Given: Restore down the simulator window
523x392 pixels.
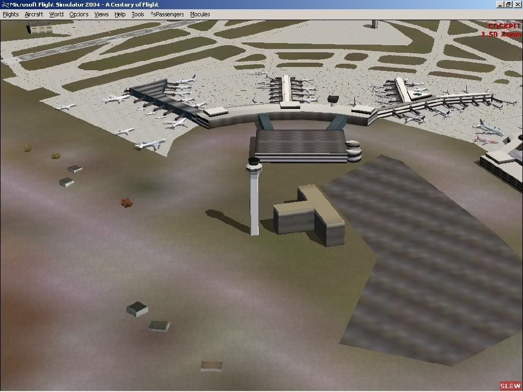Looking at the screenshot, I should tap(509, 4).
